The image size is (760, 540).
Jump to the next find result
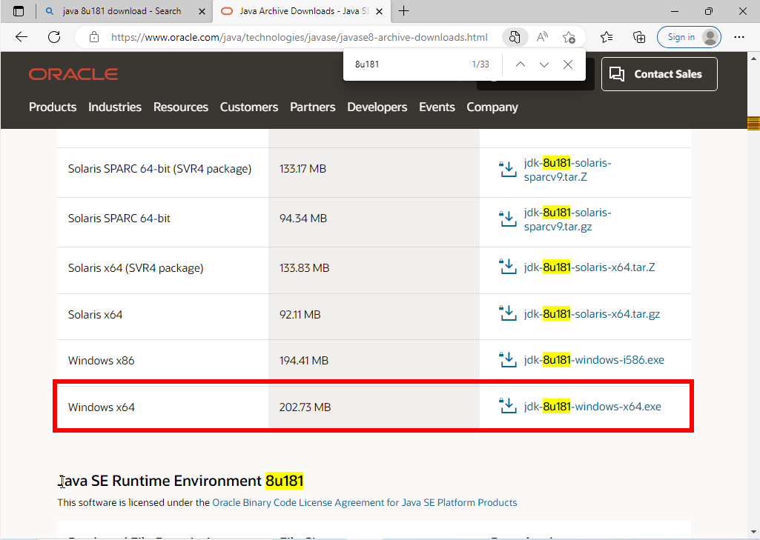tap(544, 64)
